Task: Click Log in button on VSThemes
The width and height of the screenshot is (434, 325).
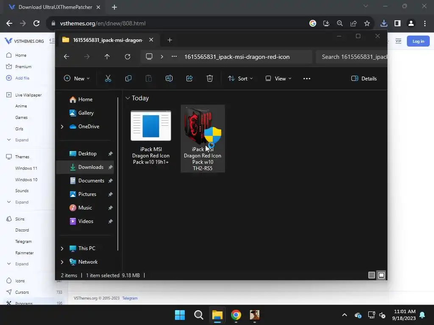Action: tap(418, 41)
